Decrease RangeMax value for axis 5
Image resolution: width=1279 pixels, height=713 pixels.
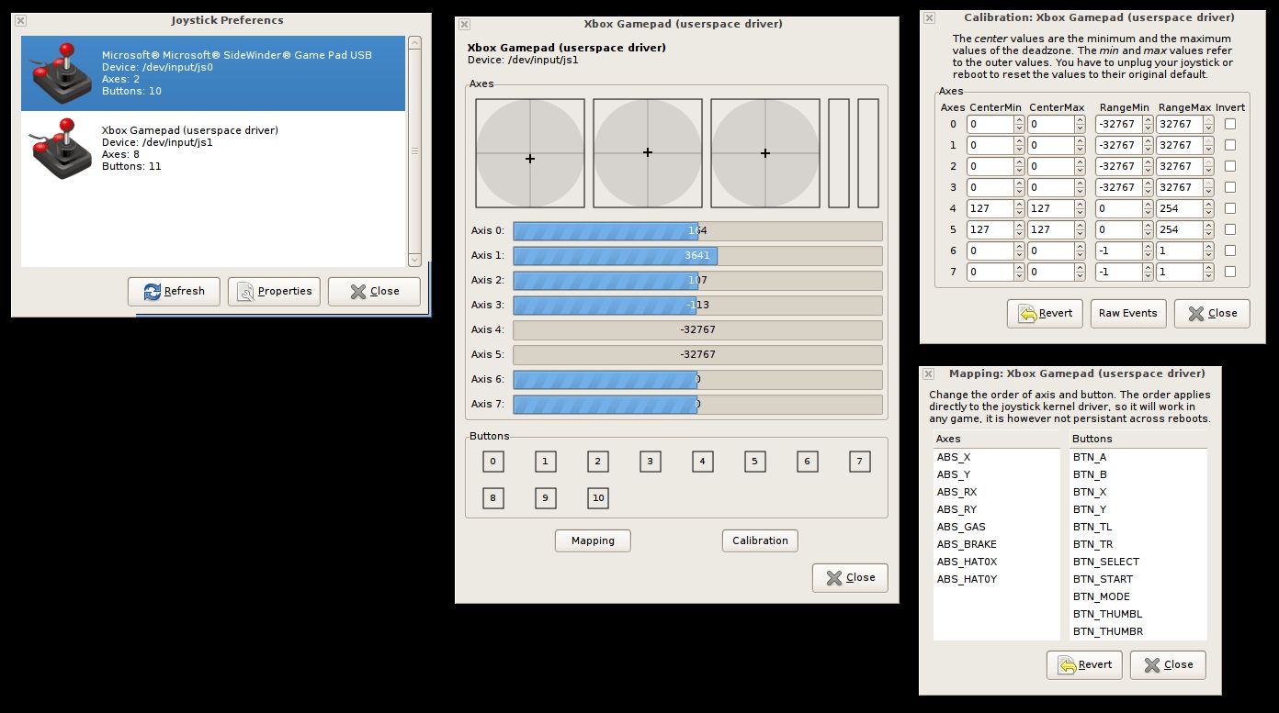pos(1208,234)
